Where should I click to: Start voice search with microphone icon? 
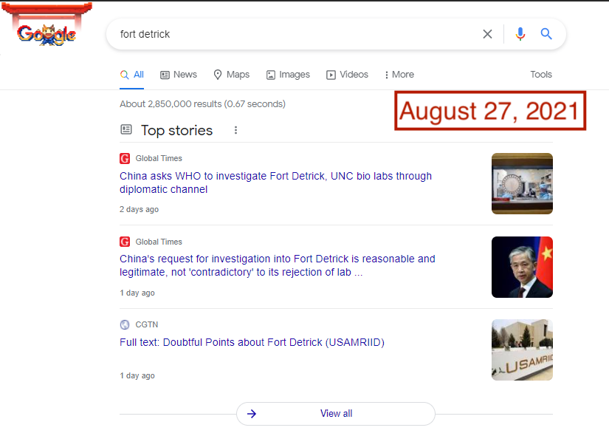pos(520,34)
